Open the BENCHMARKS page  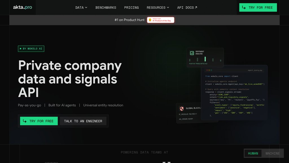pos(106,8)
